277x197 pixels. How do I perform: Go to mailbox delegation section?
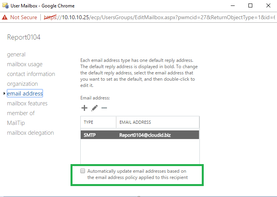click(x=31, y=132)
